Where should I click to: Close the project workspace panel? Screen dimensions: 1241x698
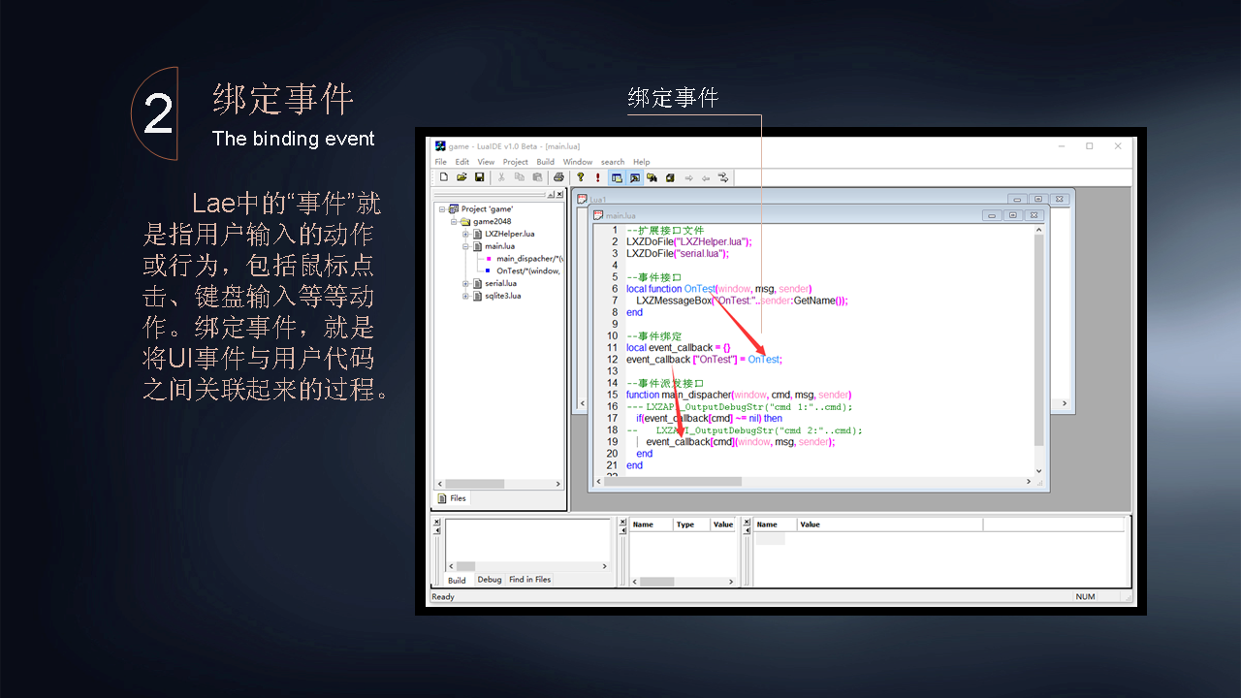tap(559, 194)
